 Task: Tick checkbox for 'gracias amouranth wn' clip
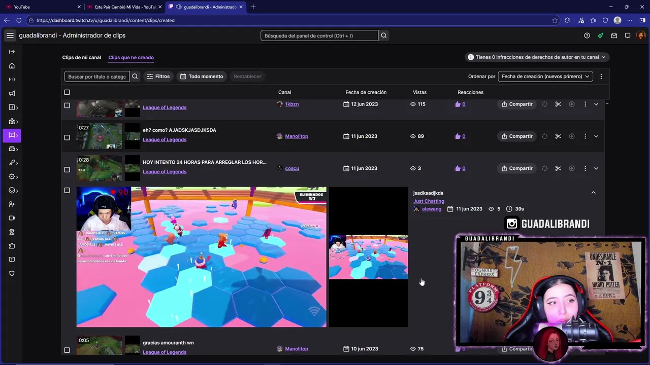pos(67,350)
